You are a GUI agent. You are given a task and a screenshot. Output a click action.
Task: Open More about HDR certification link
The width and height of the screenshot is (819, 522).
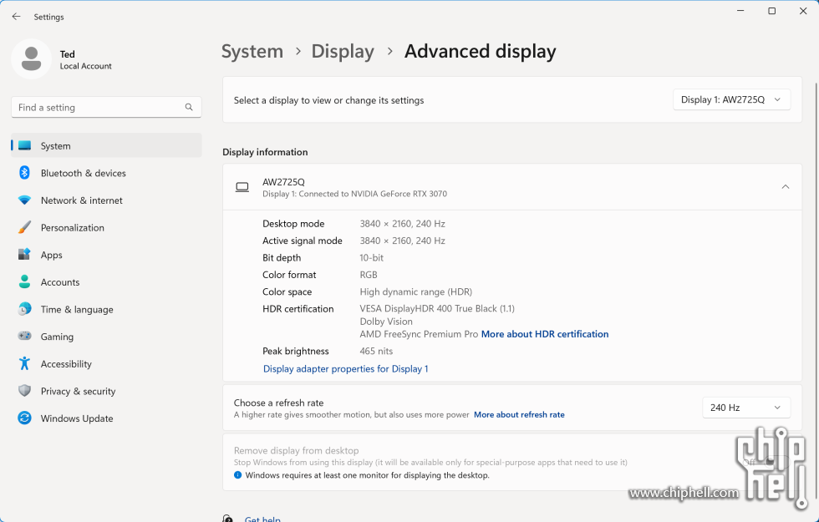point(545,334)
